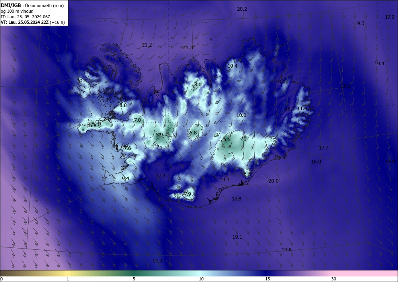The width and height of the screenshot is (398, 282).
Task: Click the title 'DMI/IGB : Úrkomumætti (mm)'
Action: click(x=32, y=5)
